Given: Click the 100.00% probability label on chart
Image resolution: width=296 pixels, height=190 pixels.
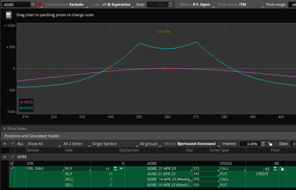Looking at the screenshot, I should point(164,32).
